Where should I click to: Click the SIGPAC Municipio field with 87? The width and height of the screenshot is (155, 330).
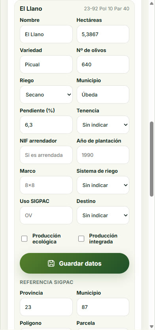pos(103,307)
